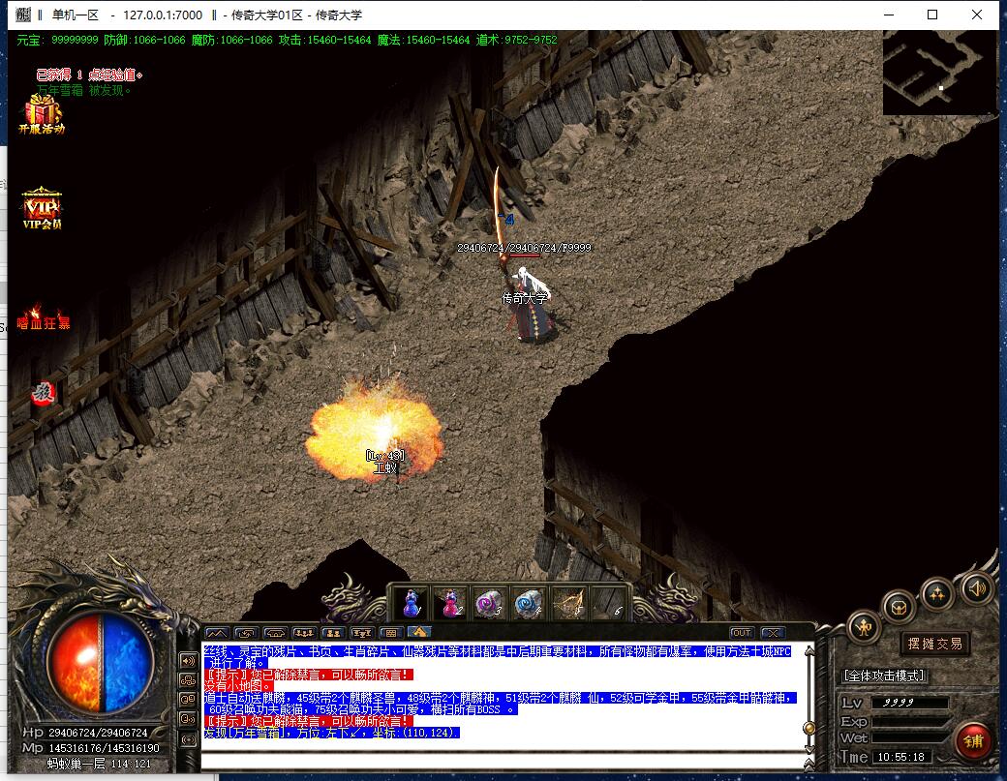This screenshot has height=781, width=1007.
Task: Click the 蚂蚁巢一层 114:121 location text
Action: (x=99, y=764)
